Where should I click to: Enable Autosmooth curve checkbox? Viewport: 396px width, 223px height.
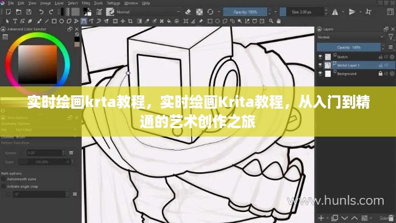(3, 179)
